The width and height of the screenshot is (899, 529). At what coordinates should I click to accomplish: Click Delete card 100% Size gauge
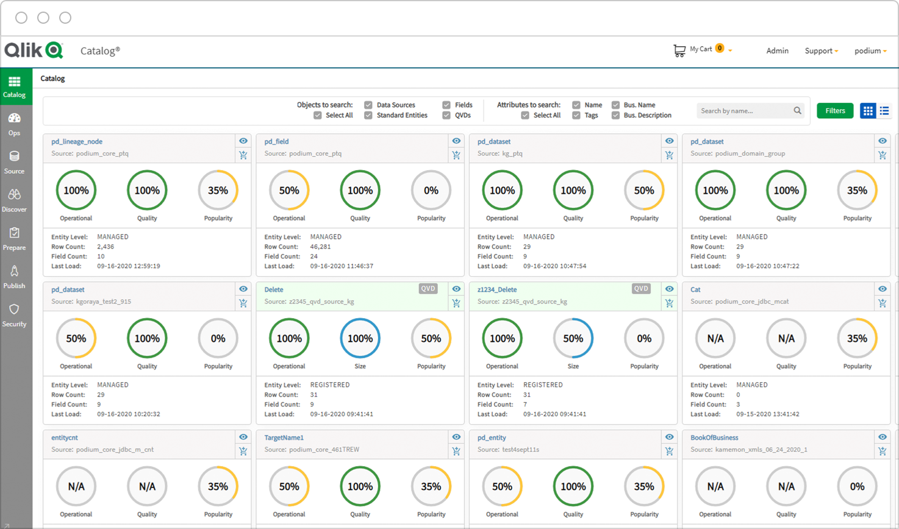[360, 339]
